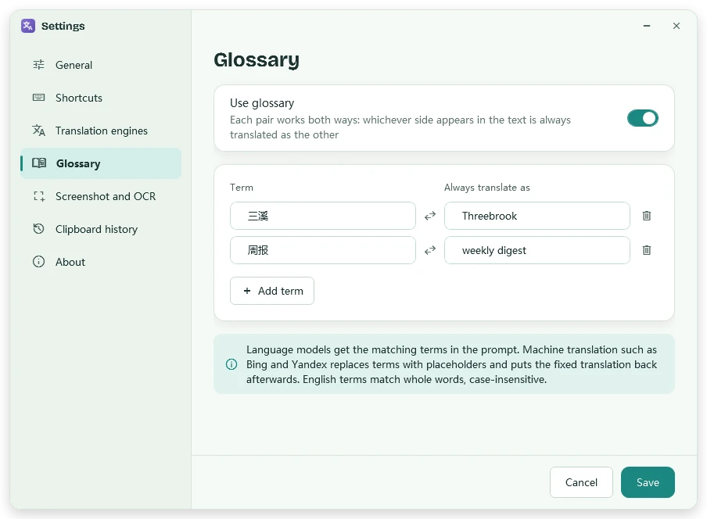
Task: Delete the Threebrook glossary row
Action: pos(647,216)
